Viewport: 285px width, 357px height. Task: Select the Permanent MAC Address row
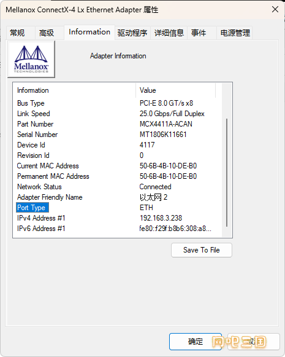[117, 176]
